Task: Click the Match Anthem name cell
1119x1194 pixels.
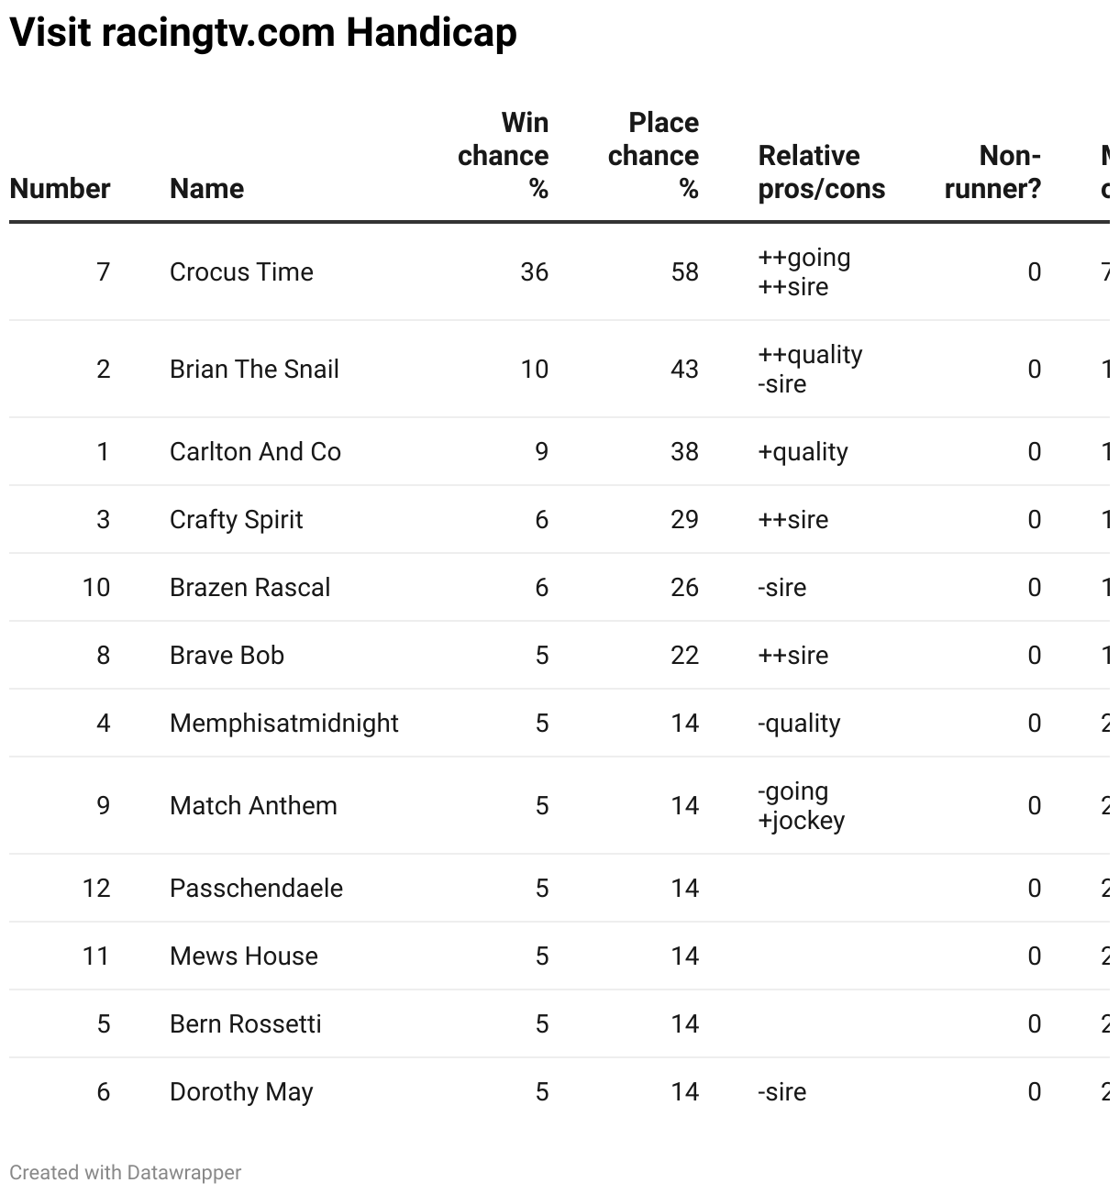Action: coord(253,806)
